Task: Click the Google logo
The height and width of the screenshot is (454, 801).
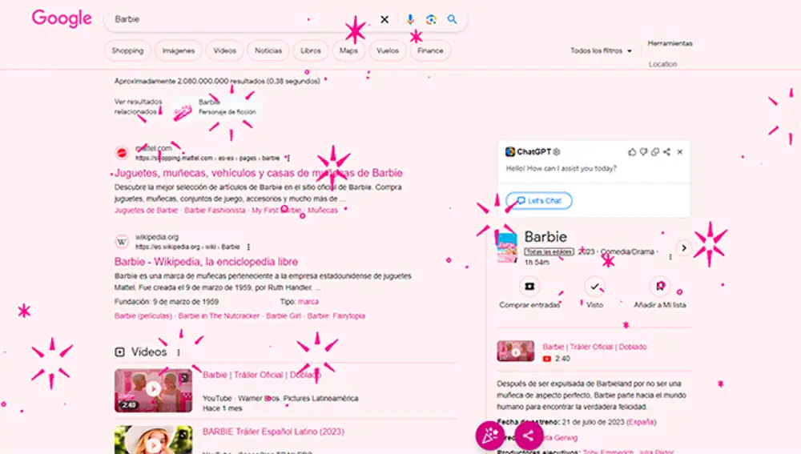Action: tap(62, 19)
